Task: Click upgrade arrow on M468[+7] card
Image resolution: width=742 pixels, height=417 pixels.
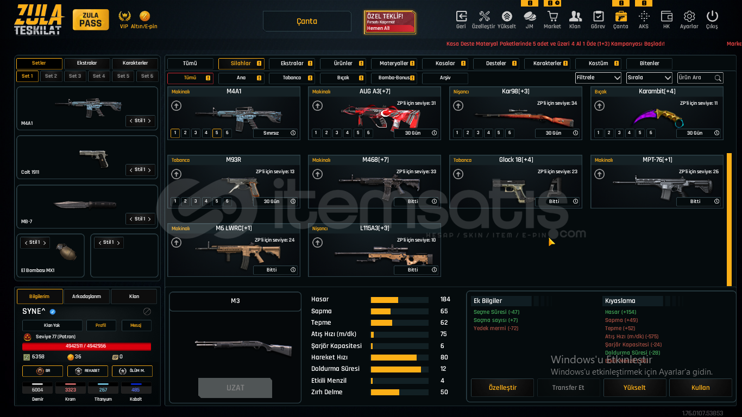Action: click(x=317, y=174)
